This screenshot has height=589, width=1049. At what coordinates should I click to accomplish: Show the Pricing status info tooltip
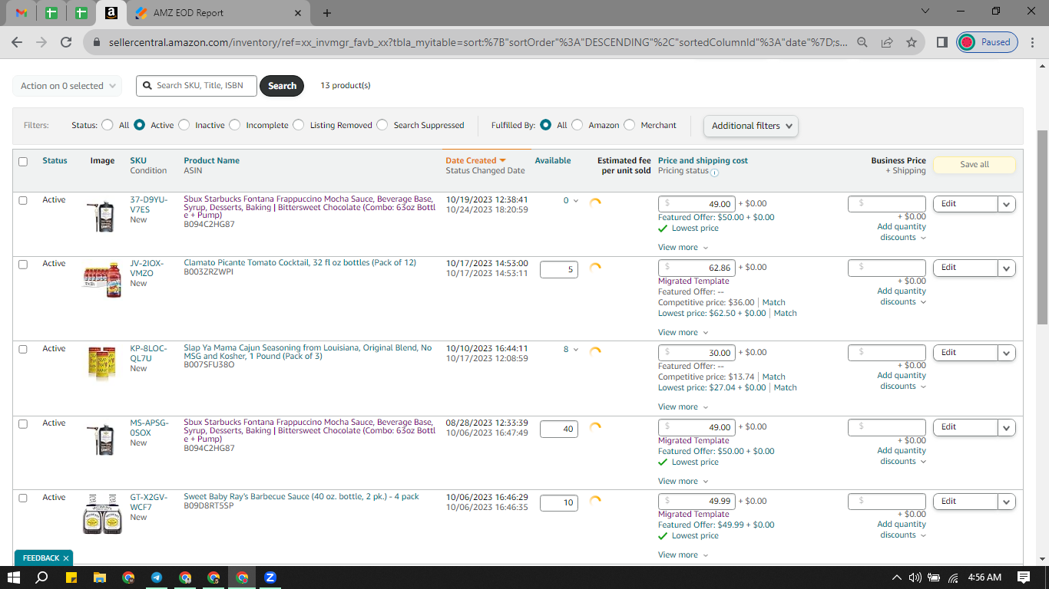point(714,173)
